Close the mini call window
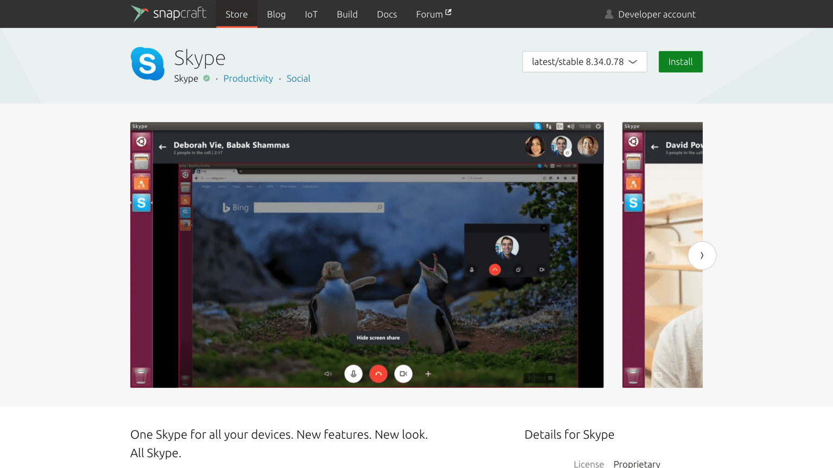The height and width of the screenshot is (468, 833). click(543, 229)
